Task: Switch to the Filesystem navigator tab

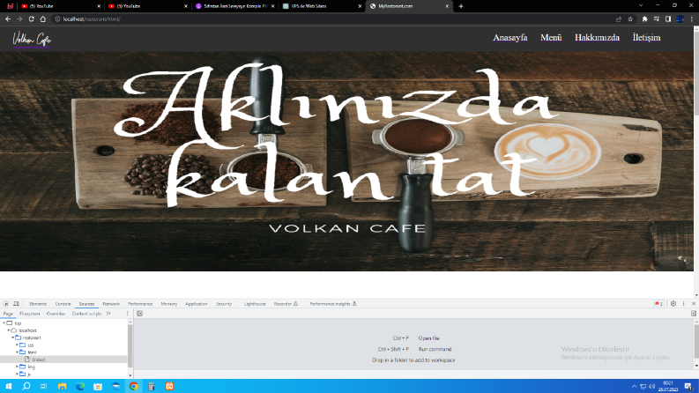Action: pos(30,314)
